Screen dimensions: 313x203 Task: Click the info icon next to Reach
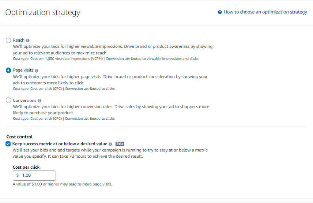[x=28, y=41]
